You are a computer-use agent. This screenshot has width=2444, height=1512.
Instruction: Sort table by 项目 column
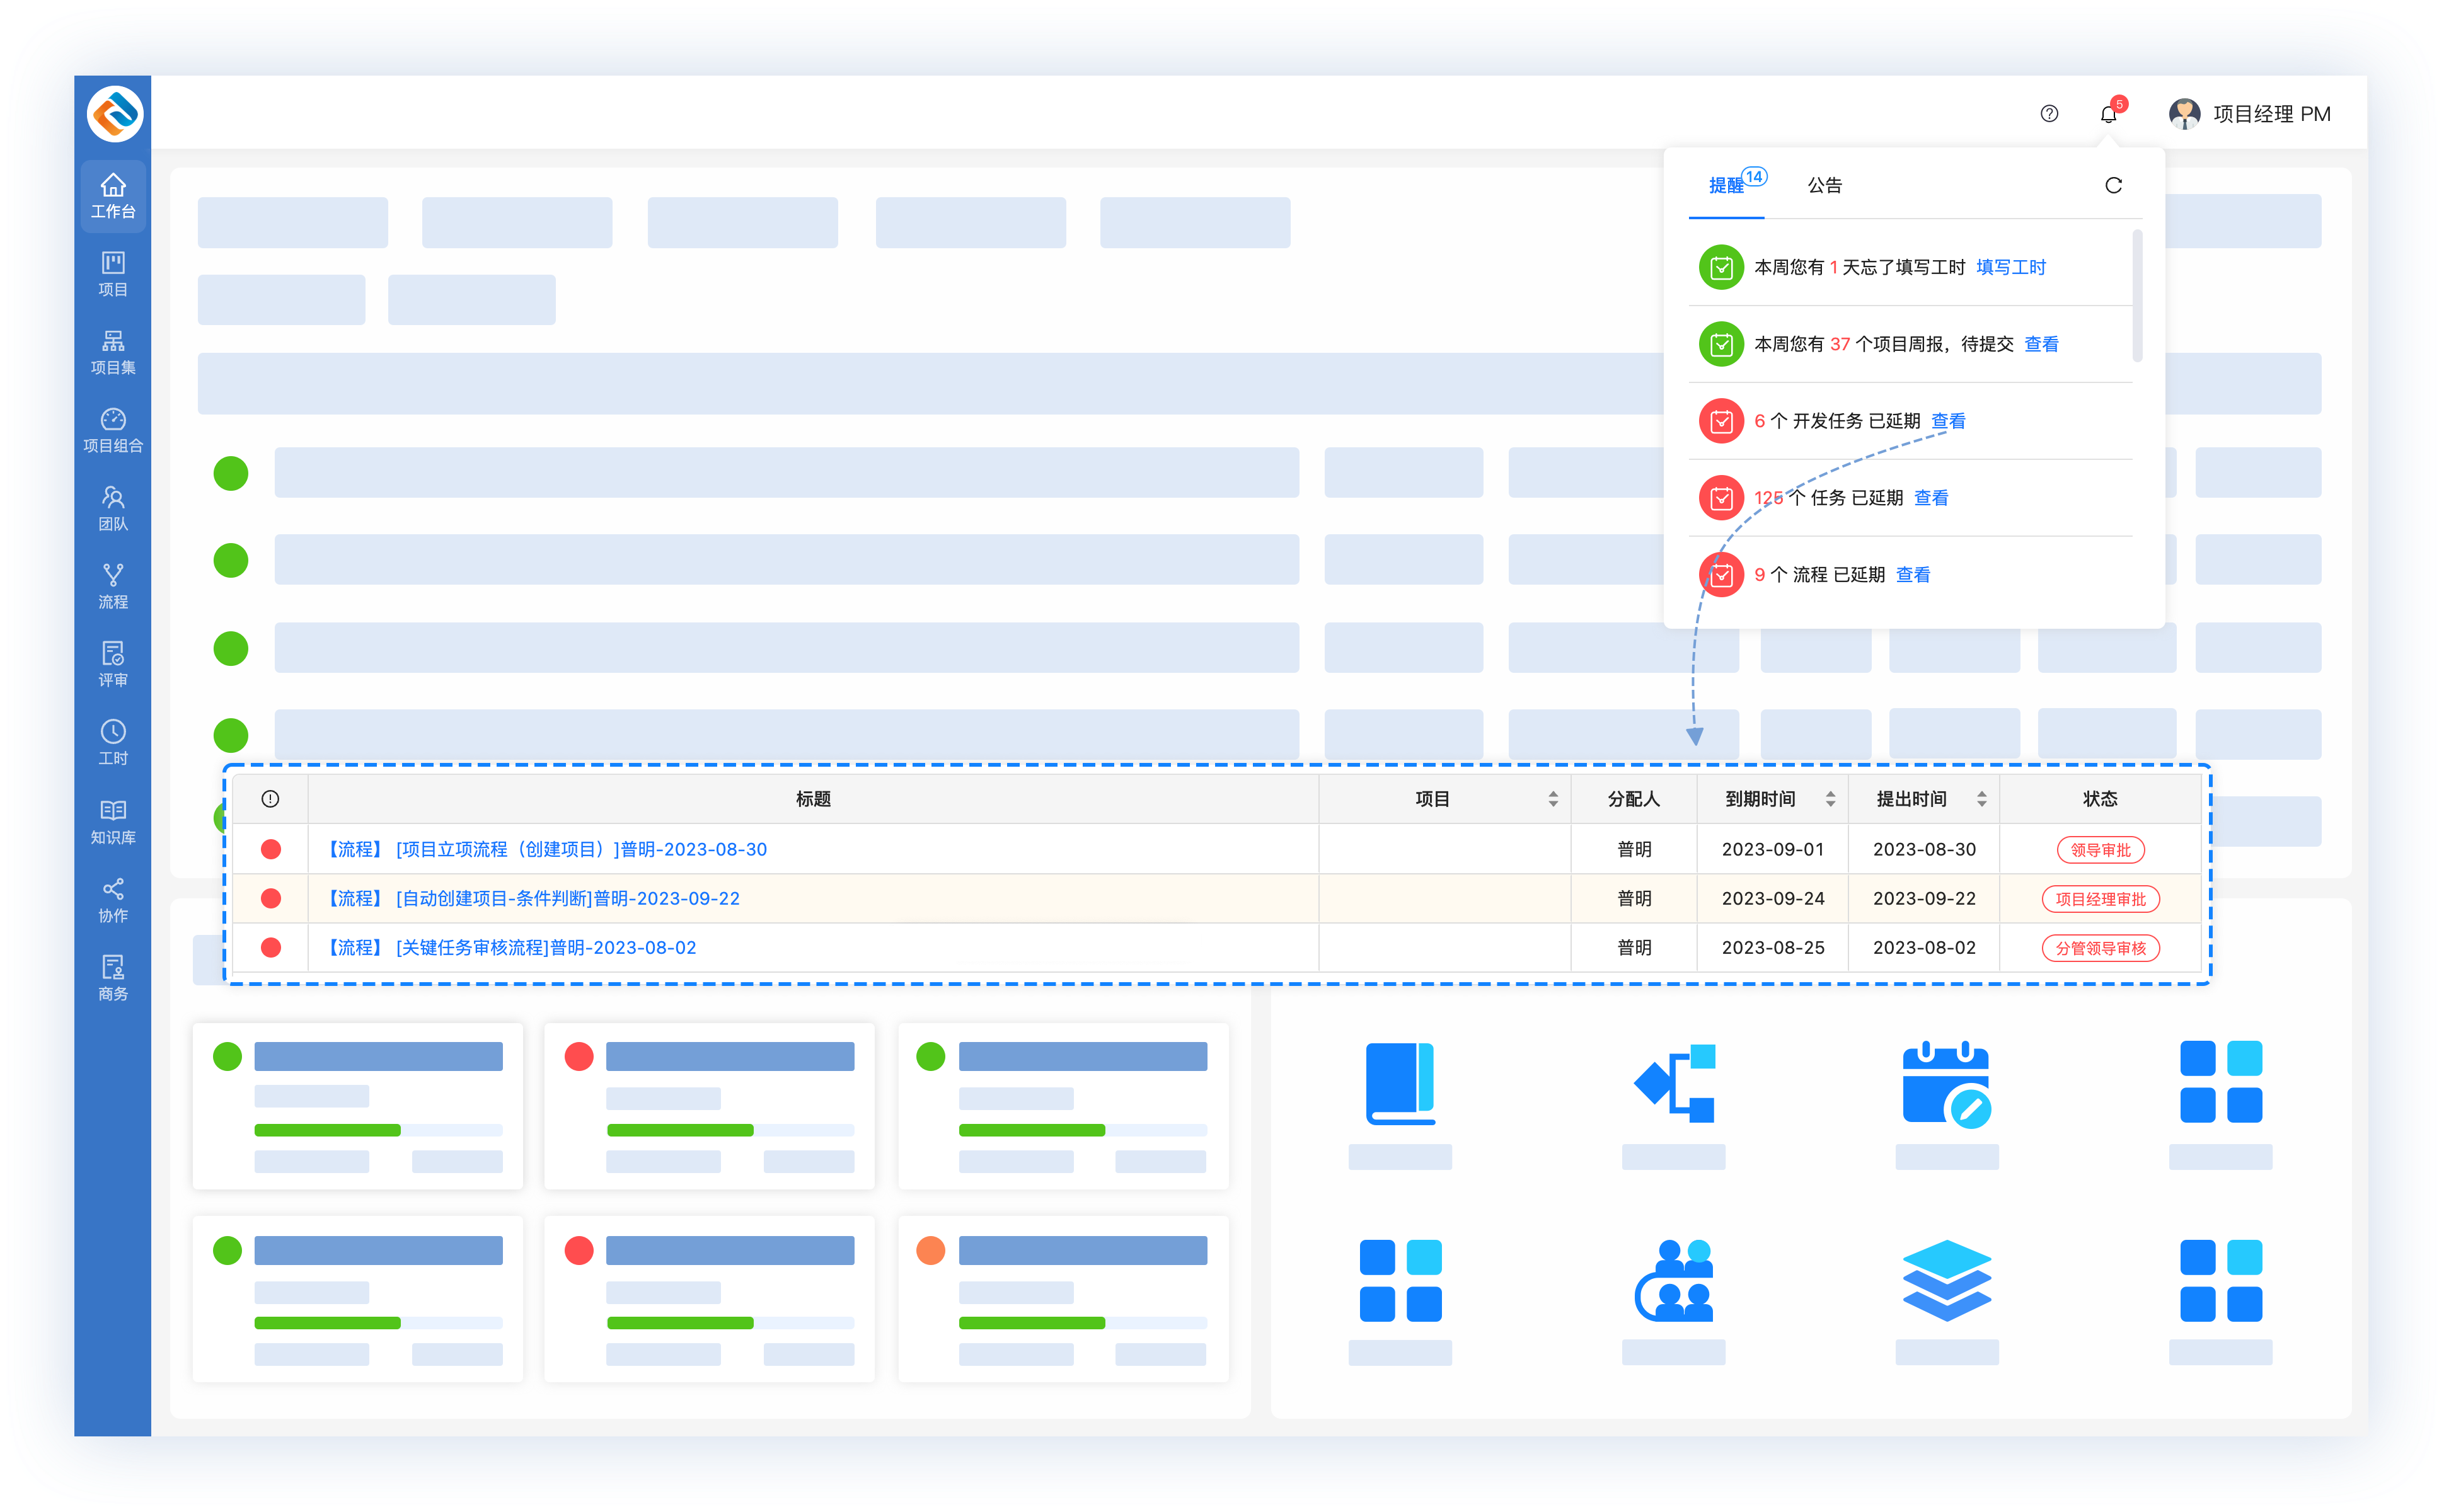(1553, 799)
